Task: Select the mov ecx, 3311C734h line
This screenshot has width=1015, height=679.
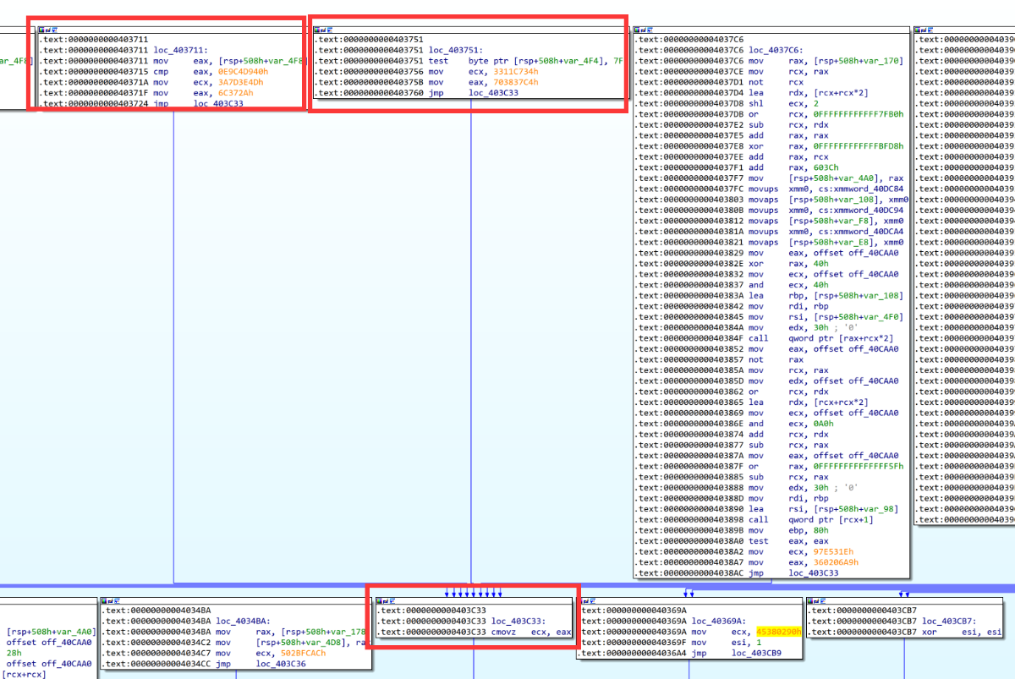Action: click(425, 72)
